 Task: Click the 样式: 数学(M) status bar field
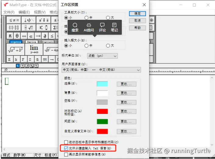(14, 155)
